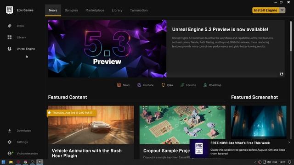Switch to the top Library tab
294x165 pixels.
point(117,10)
